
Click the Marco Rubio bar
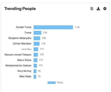pos(36,60)
